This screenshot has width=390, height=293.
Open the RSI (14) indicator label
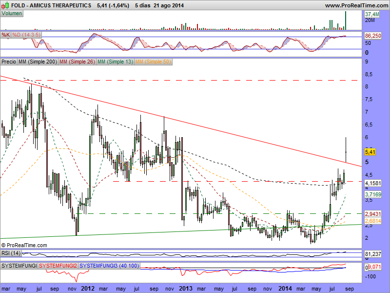point(11,253)
